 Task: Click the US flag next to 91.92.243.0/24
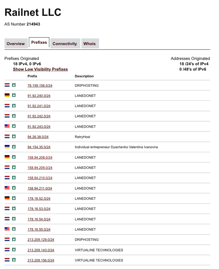[x=7, y=126]
